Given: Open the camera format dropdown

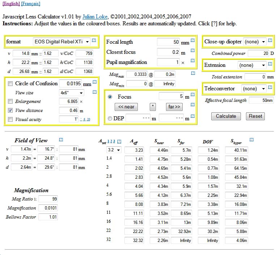Looking at the screenshot, I should (61, 42).
